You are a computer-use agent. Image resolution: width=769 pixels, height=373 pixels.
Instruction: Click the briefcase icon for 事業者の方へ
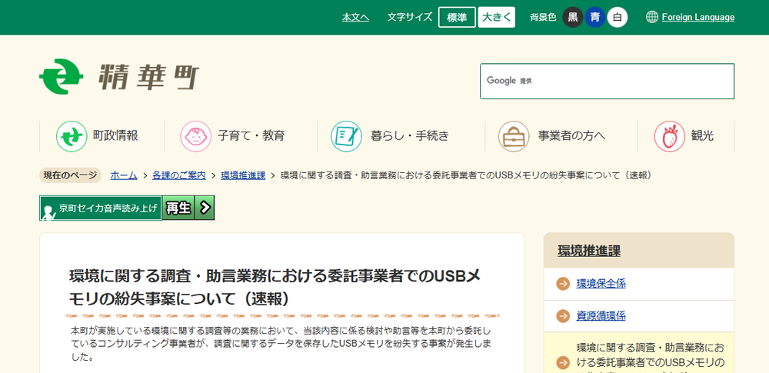(514, 136)
